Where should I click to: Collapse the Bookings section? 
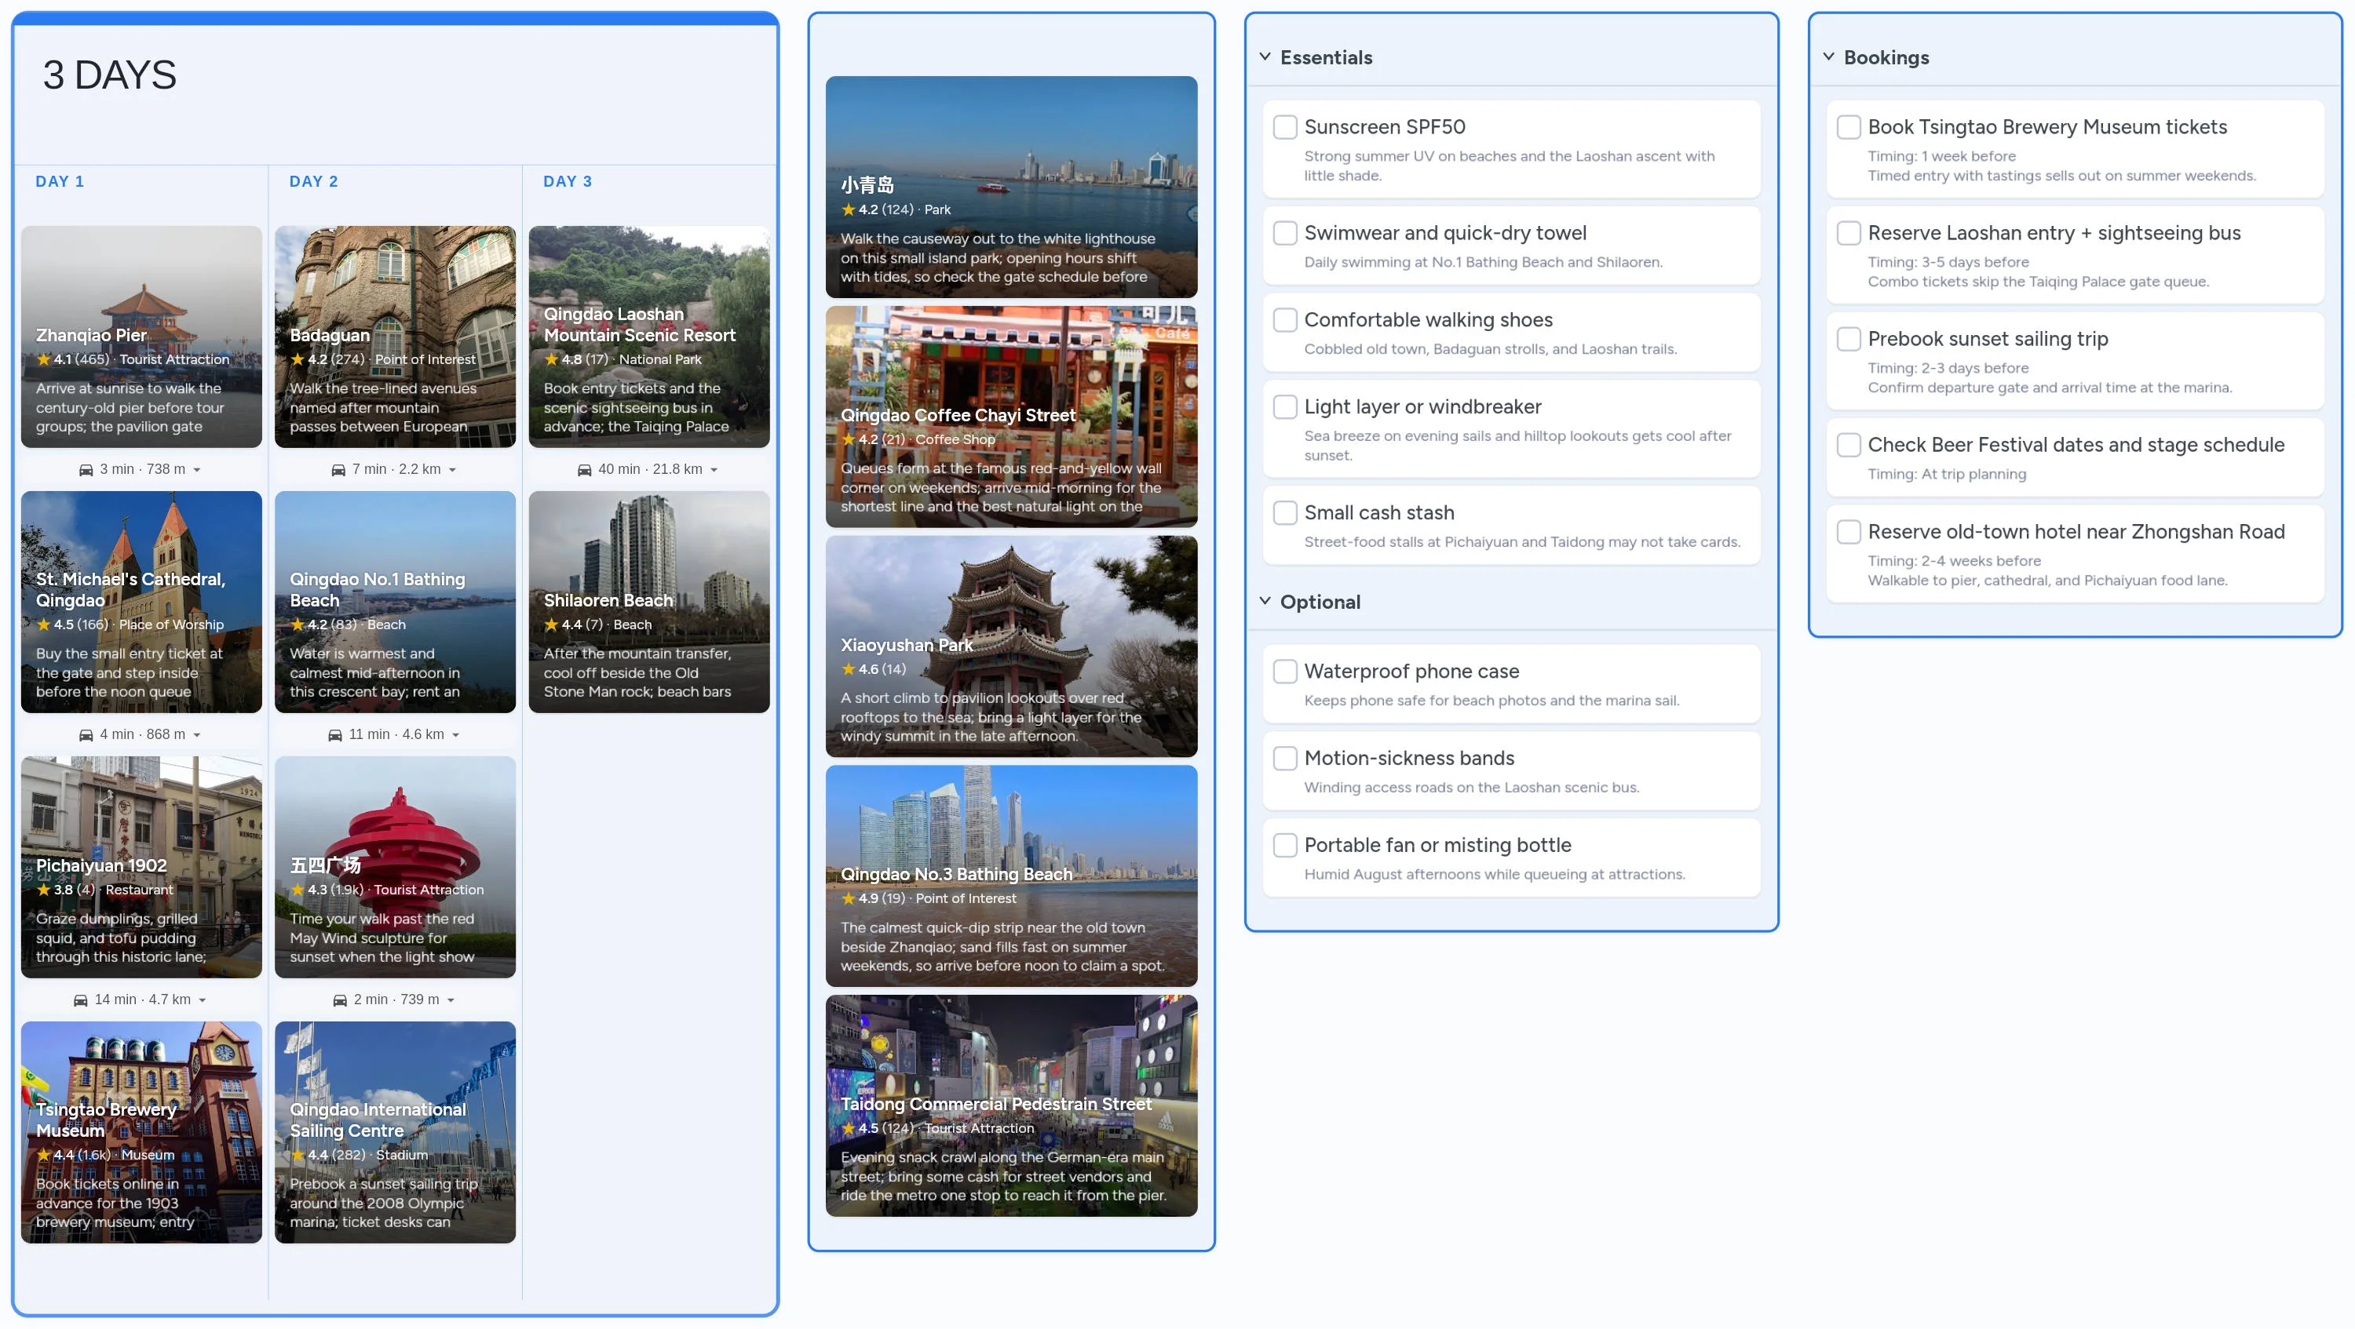[x=1828, y=56]
